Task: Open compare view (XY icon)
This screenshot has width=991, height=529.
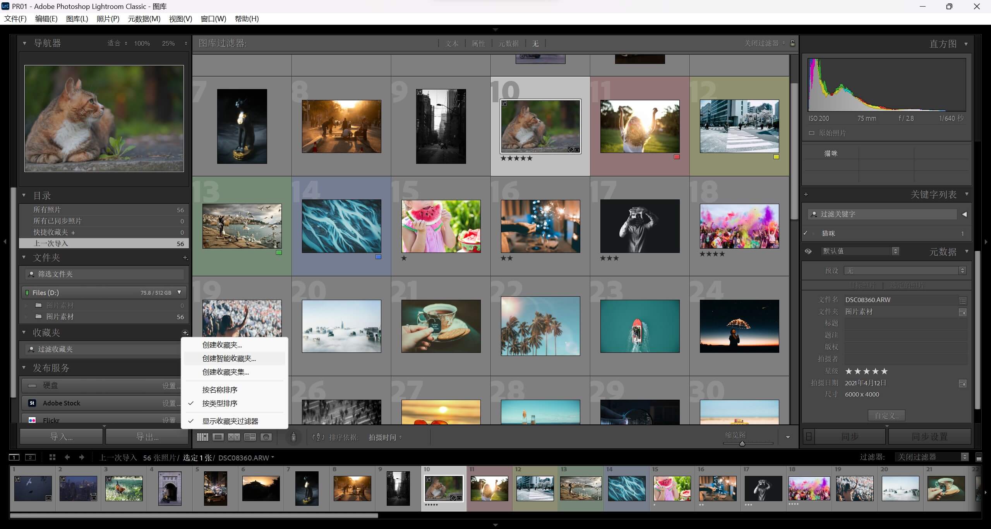Action: pos(234,437)
